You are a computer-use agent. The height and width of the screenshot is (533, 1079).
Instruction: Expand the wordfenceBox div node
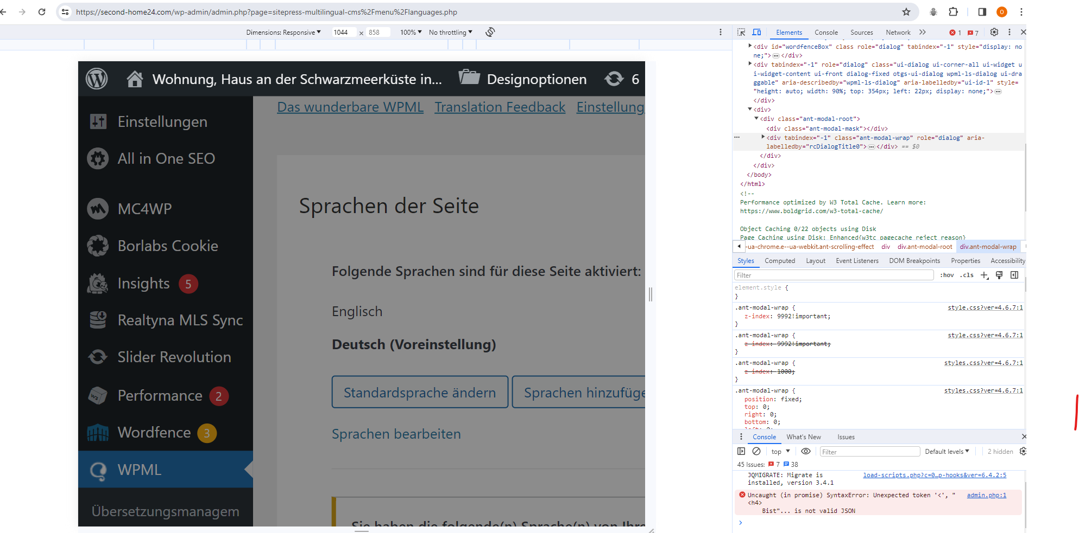pyautogui.click(x=750, y=46)
